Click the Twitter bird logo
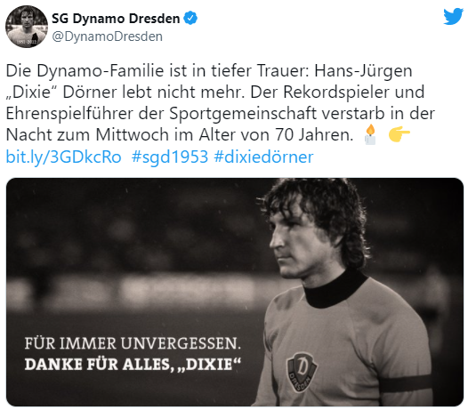Image resolution: width=476 pixels, height=410 pixels. (453, 16)
